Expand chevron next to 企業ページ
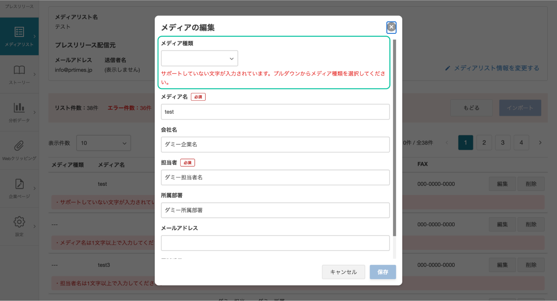557x301 pixels. (35, 188)
